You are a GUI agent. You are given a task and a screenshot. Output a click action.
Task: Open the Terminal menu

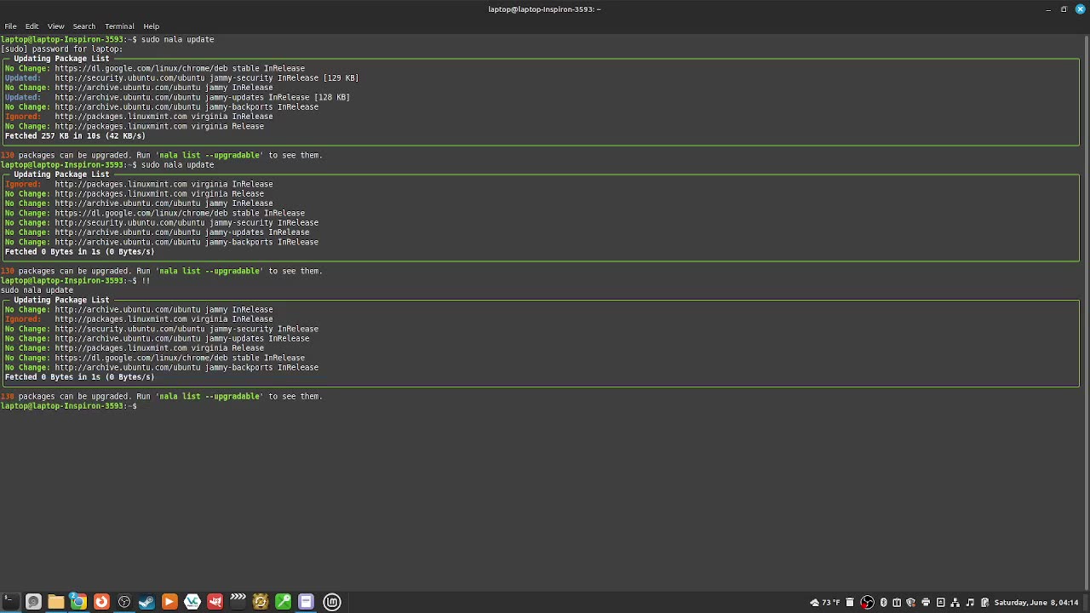[x=119, y=26]
